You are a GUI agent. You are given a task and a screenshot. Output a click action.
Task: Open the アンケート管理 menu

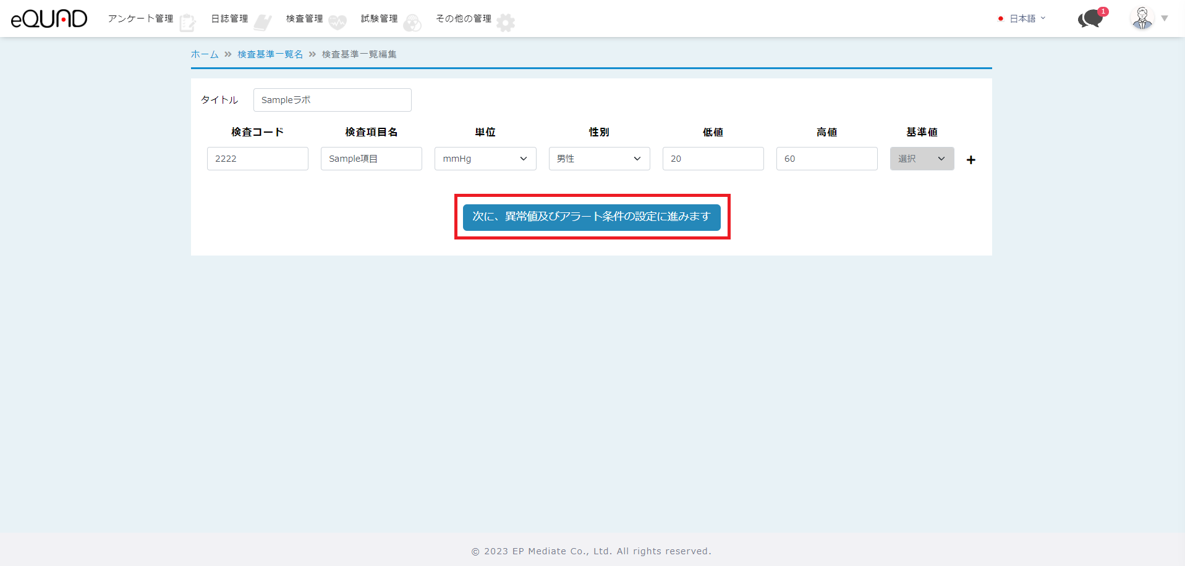[140, 19]
